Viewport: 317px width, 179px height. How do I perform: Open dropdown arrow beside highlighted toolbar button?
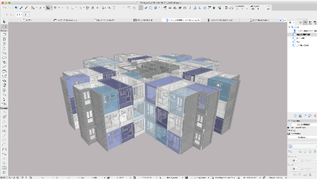point(51,8)
